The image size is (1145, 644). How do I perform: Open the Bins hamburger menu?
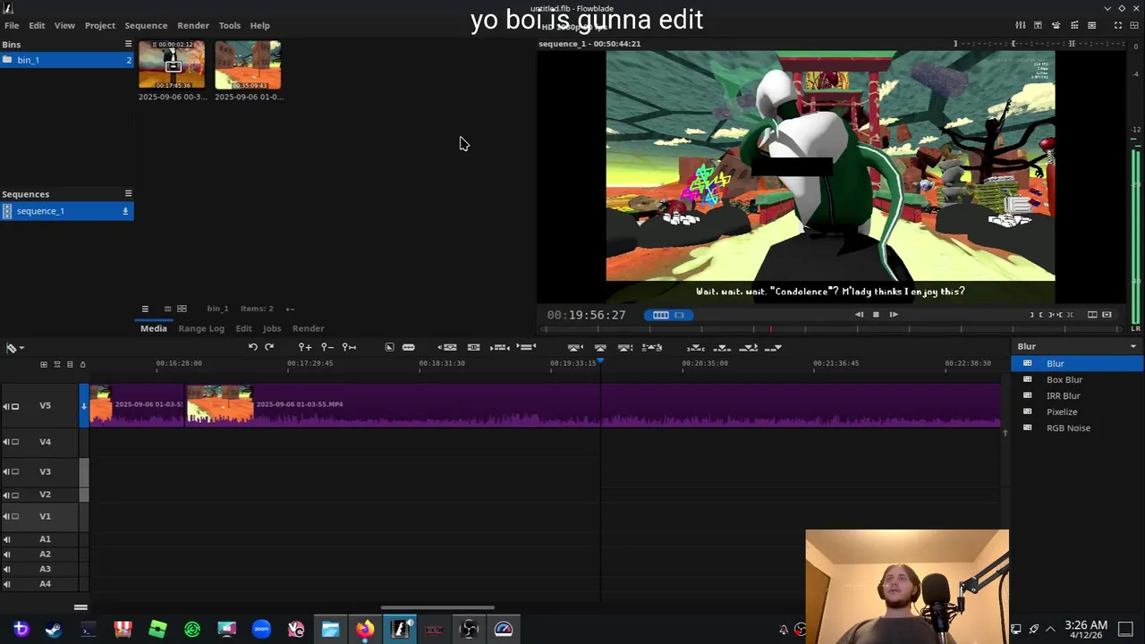click(x=128, y=44)
